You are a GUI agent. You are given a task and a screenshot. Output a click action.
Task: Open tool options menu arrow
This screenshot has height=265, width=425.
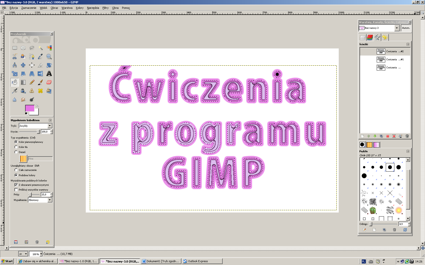(50, 120)
